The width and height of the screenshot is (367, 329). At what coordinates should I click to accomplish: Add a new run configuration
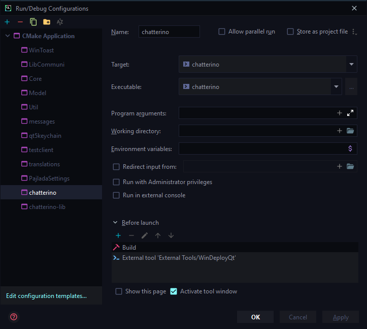pyautogui.click(x=7, y=22)
